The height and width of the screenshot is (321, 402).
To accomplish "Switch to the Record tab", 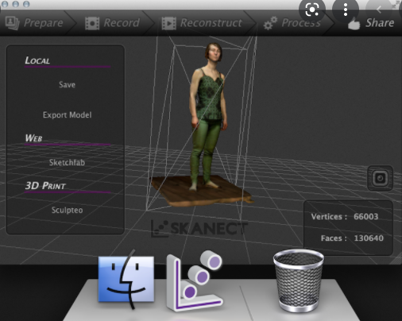I will pyautogui.click(x=112, y=23).
